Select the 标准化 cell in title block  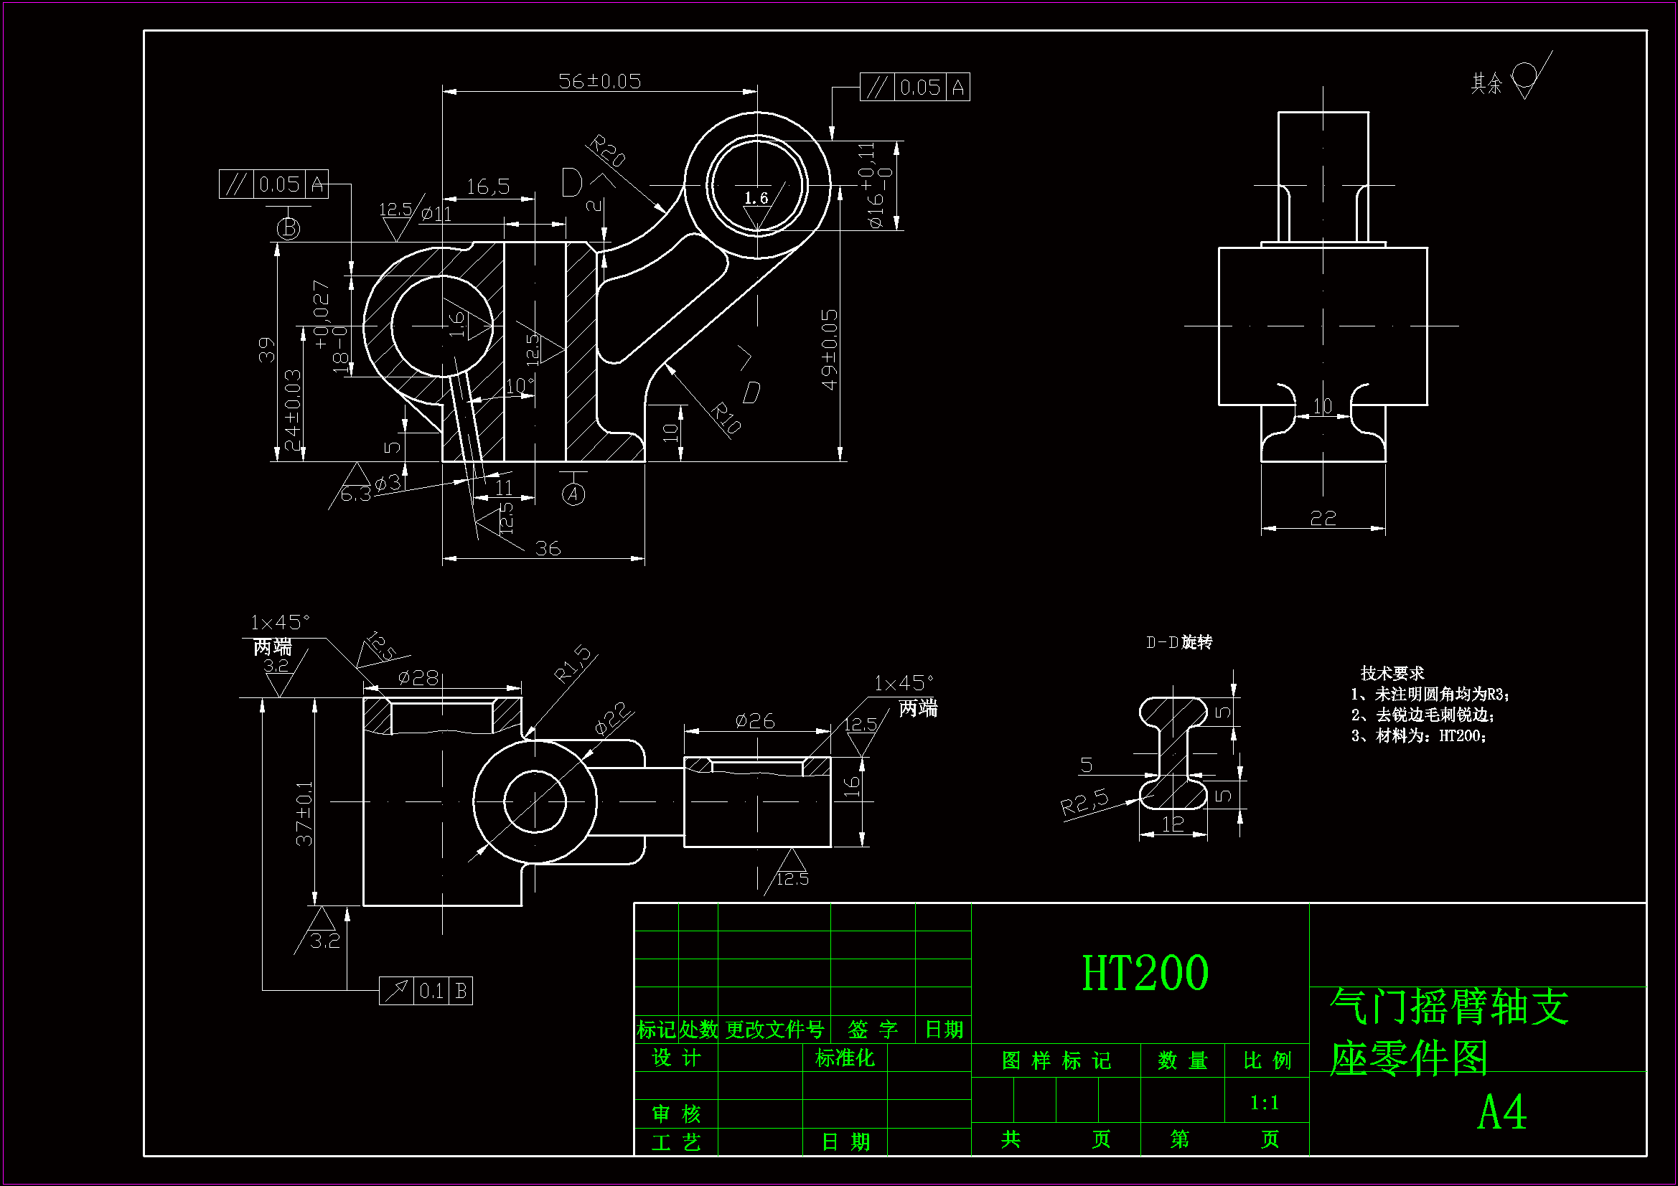(844, 1058)
